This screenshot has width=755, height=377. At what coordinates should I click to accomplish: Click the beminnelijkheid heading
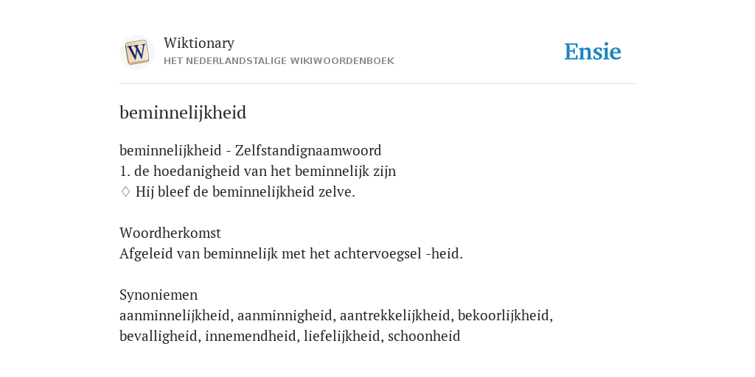click(183, 113)
